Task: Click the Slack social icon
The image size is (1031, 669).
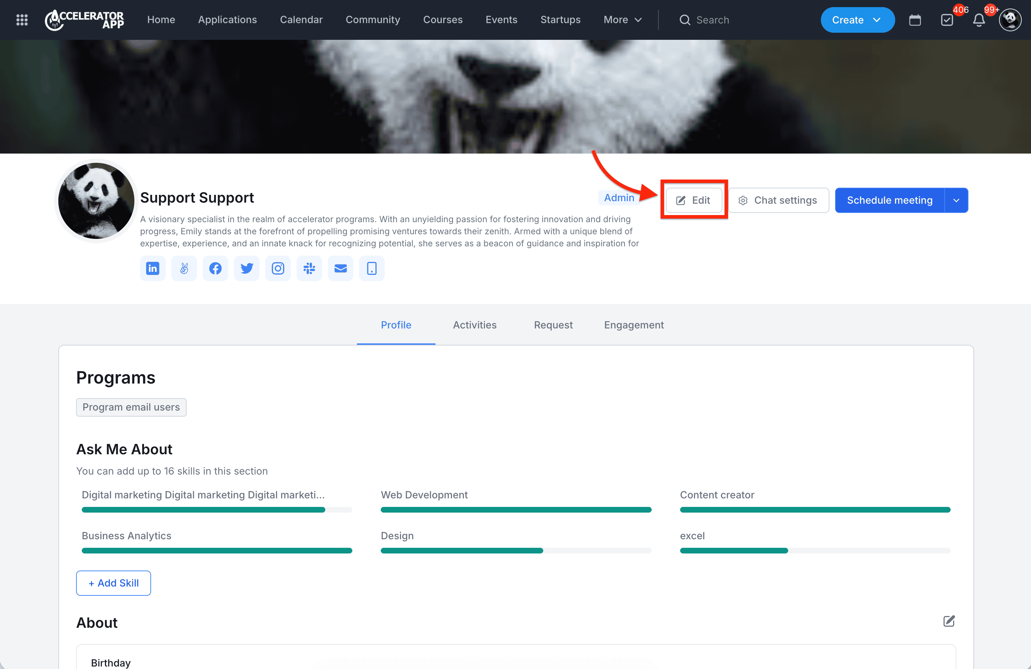Action: click(x=309, y=268)
